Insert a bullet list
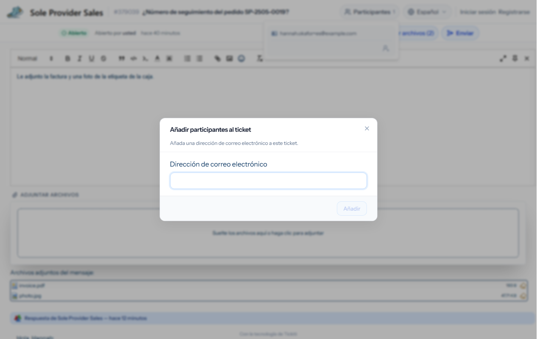543x339 pixels. click(x=199, y=58)
